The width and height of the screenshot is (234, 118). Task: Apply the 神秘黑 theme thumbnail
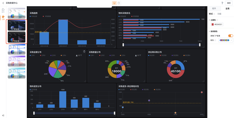click(17, 37)
